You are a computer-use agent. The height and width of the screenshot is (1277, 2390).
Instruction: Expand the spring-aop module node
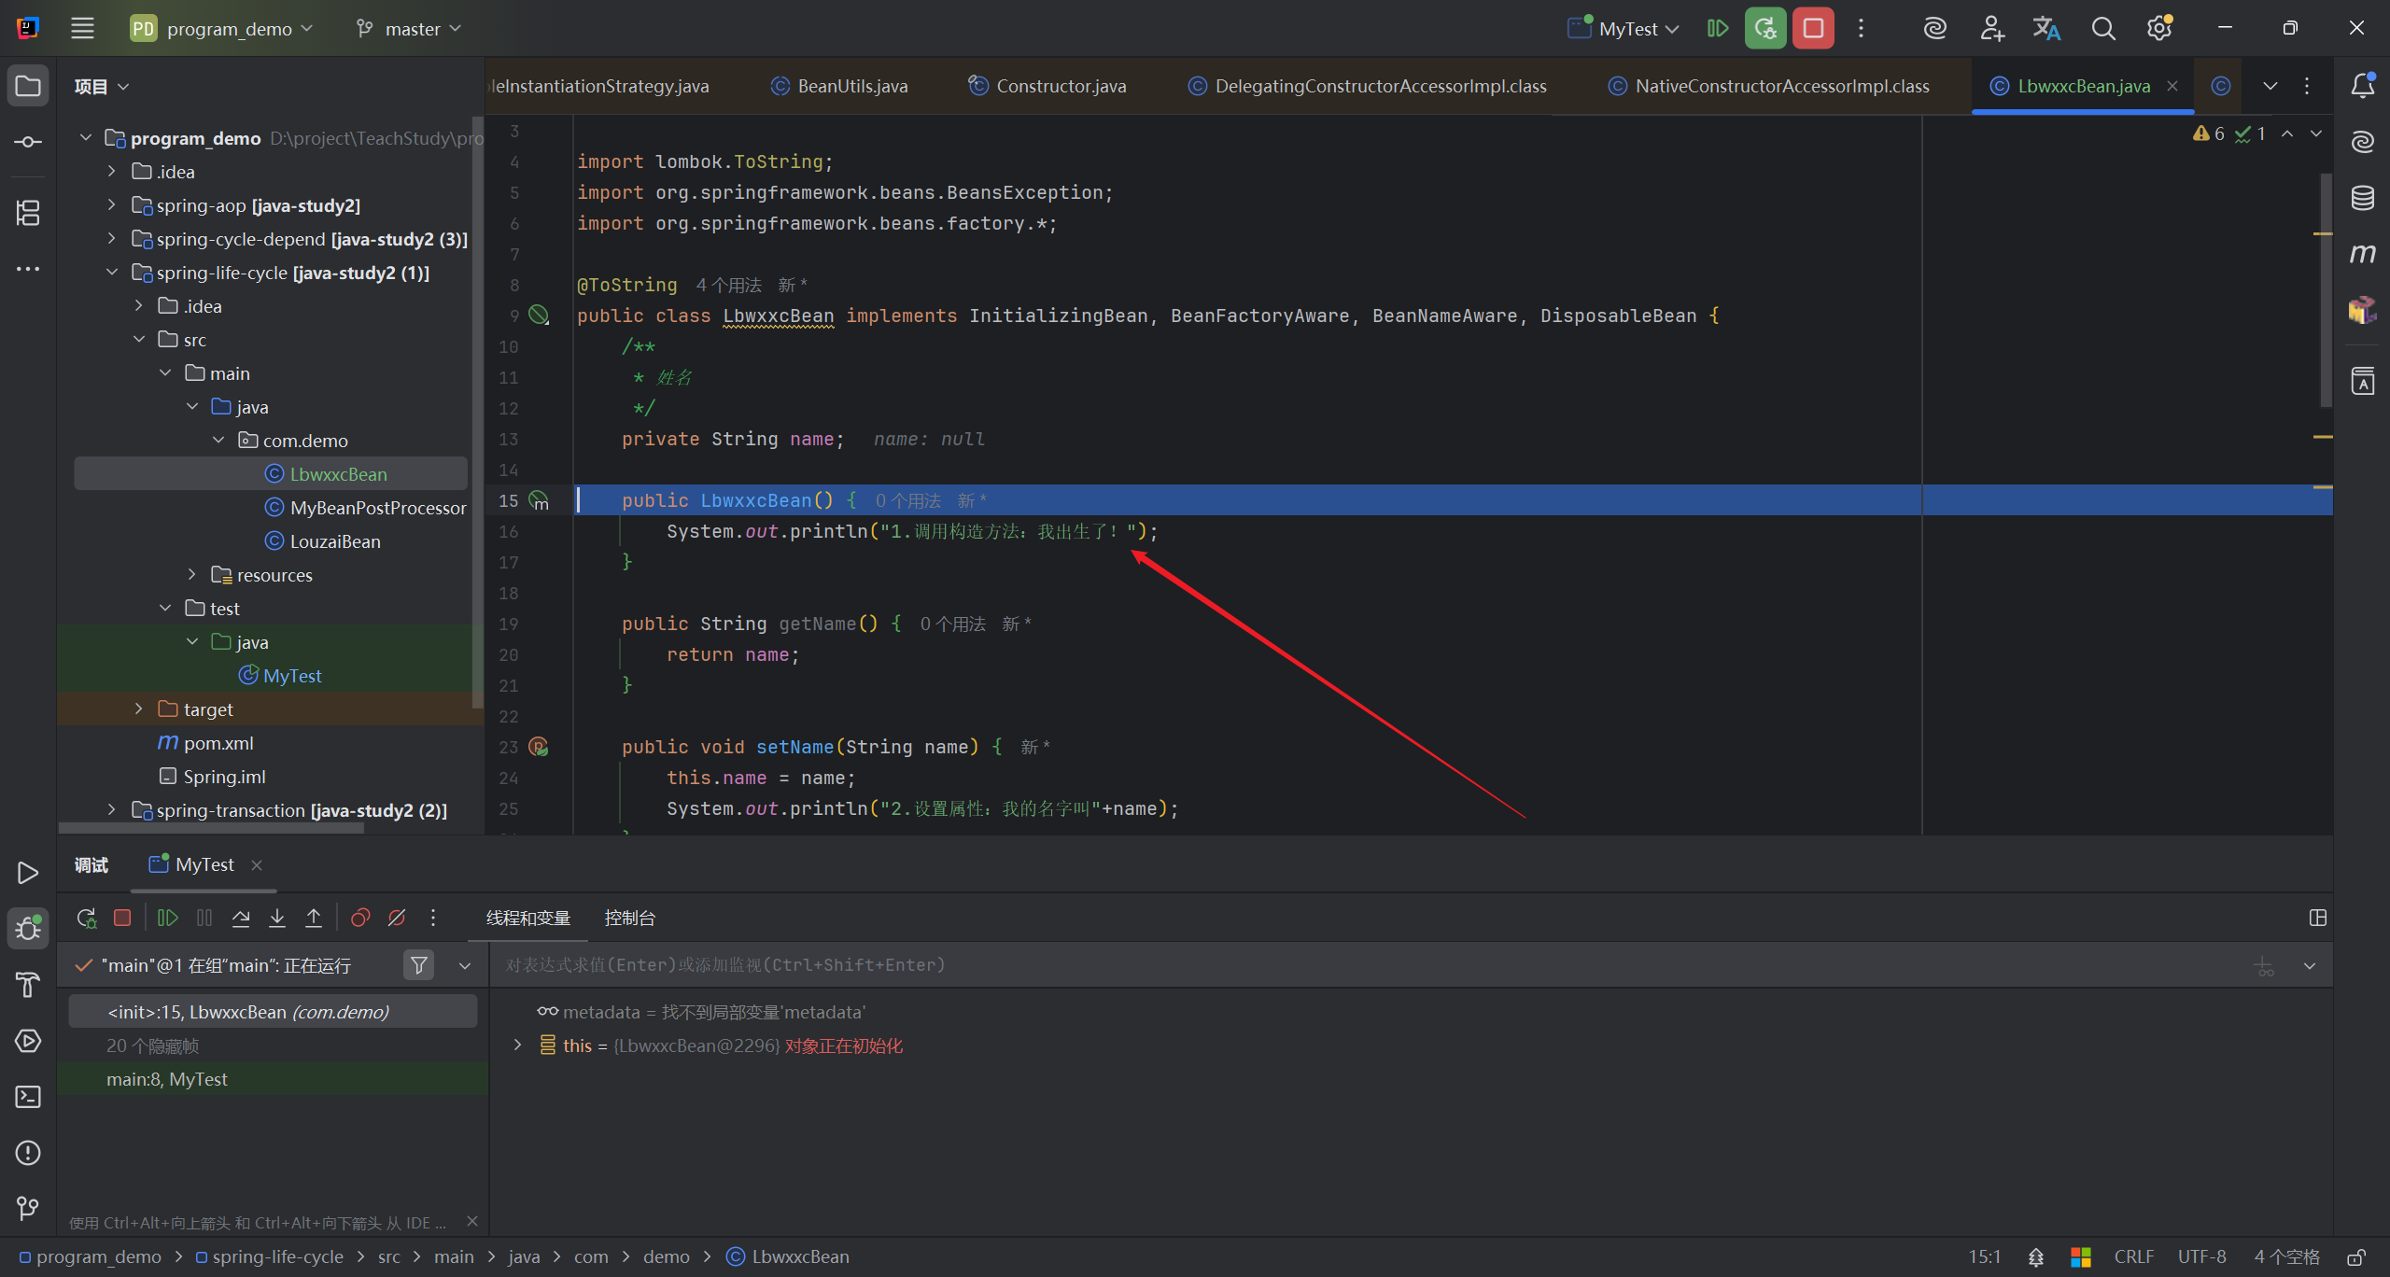pos(111,205)
